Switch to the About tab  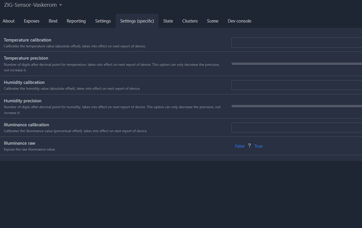pos(8,21)
